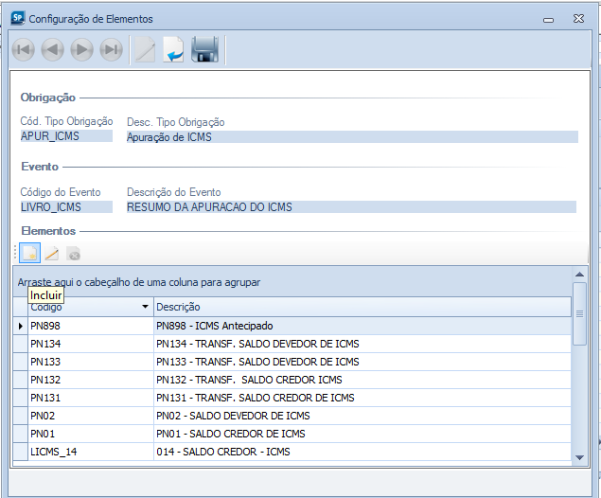Click Incluir new element icon
Screen dimensions: 601x498
pos(29,253)
